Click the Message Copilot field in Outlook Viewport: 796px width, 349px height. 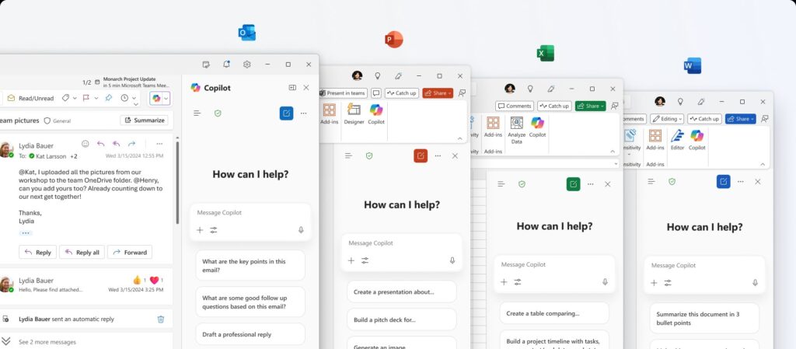(250, 213)
